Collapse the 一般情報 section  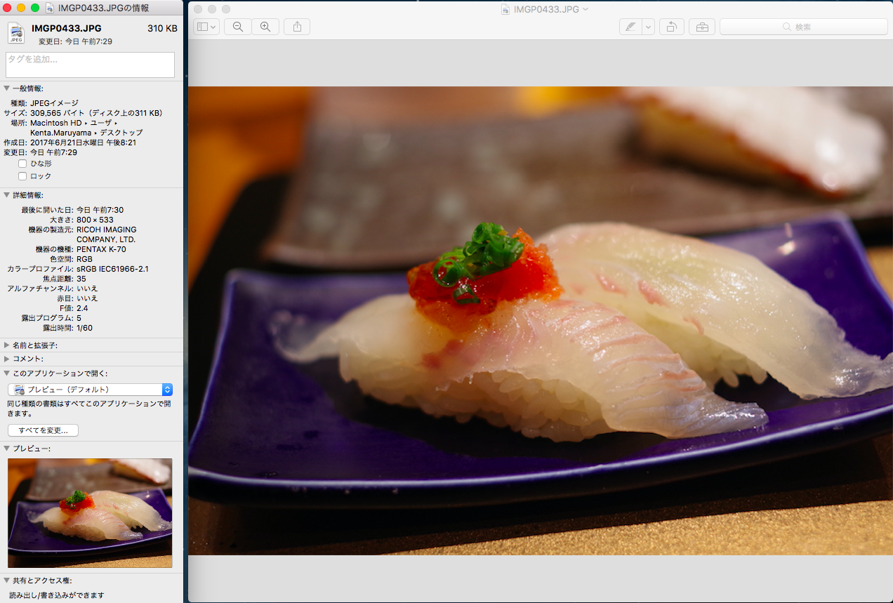point(7,88)
